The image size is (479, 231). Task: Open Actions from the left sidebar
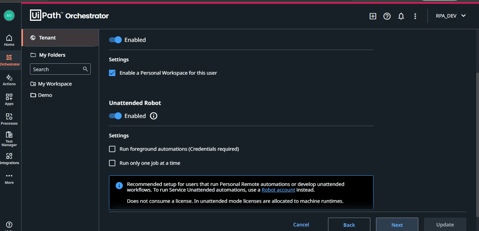[9, 80]
